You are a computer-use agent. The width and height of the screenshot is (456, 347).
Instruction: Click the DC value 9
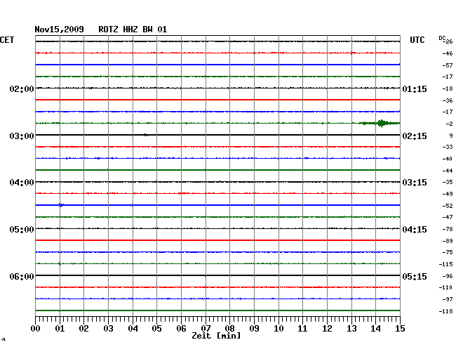click(451, 136)
